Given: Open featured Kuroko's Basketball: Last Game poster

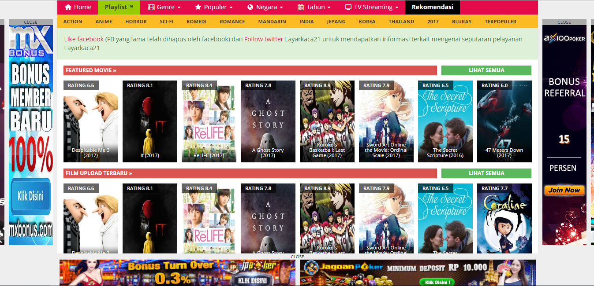Looking at the screenshot, I should tap(327, 121).
